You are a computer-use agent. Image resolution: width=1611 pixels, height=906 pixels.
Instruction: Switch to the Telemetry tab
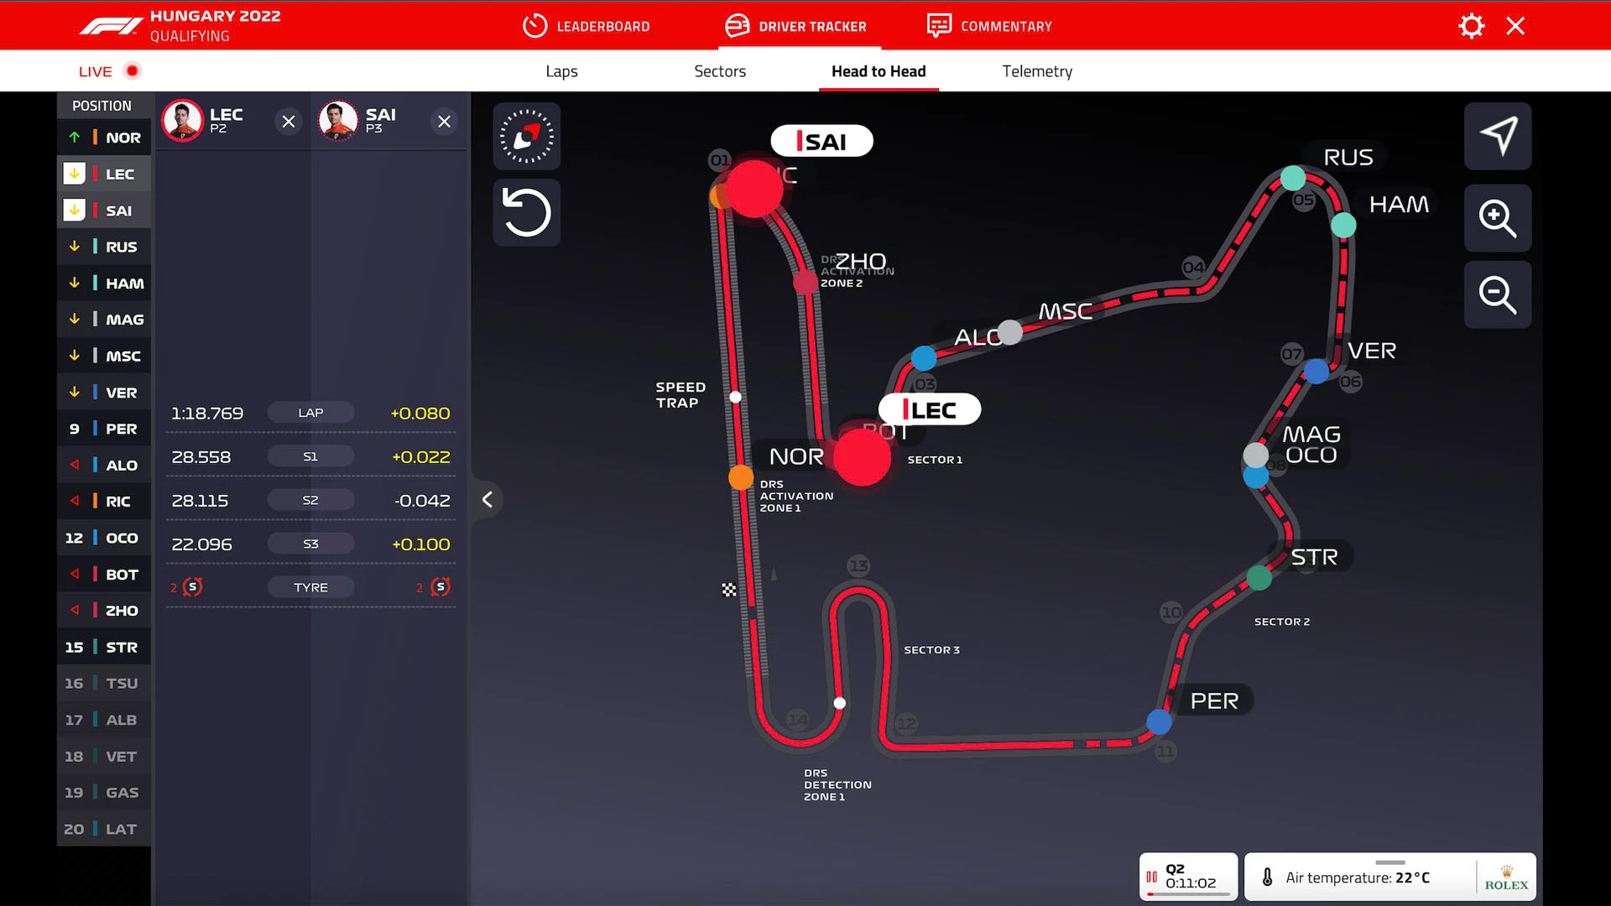pos(1036,71)
